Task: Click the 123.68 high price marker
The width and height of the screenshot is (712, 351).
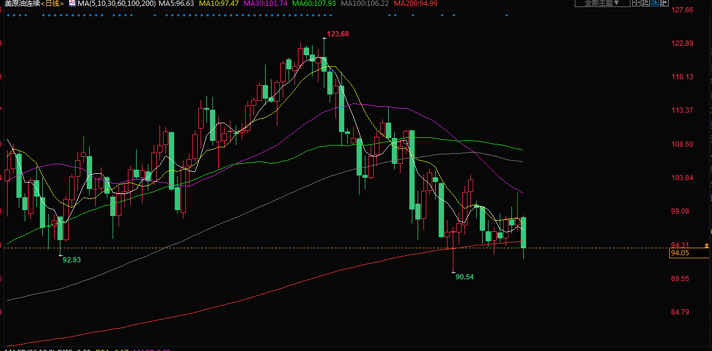Action: [338, 34]
